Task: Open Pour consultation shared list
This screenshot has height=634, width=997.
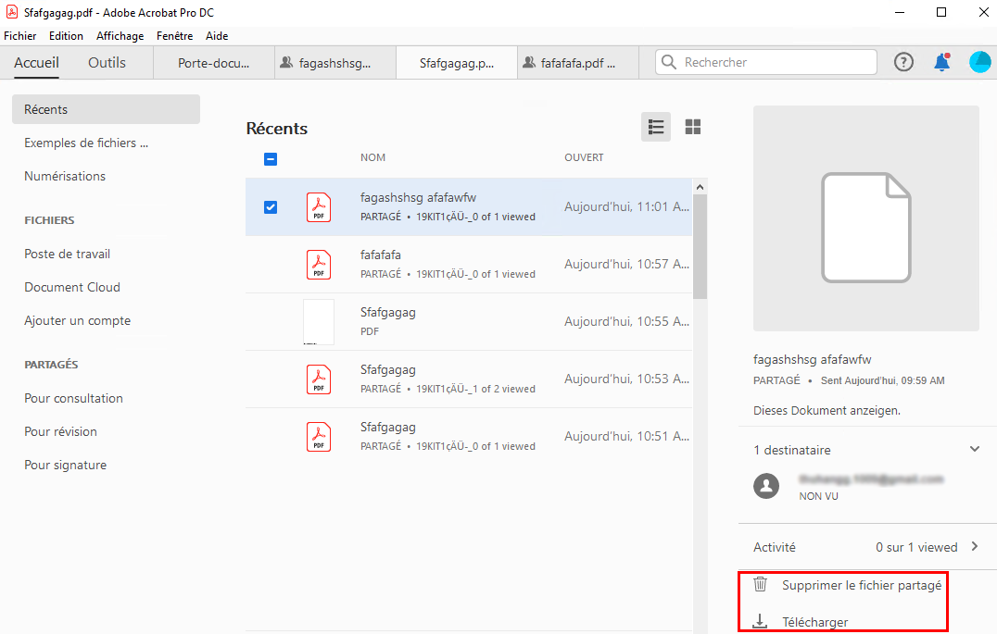Action: click(74, 398)
